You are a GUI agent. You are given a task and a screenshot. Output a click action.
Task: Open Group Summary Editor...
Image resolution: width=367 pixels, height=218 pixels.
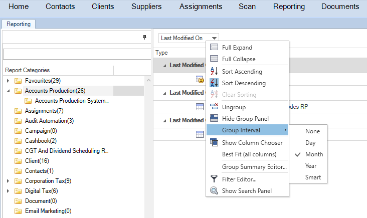[254, 167]
